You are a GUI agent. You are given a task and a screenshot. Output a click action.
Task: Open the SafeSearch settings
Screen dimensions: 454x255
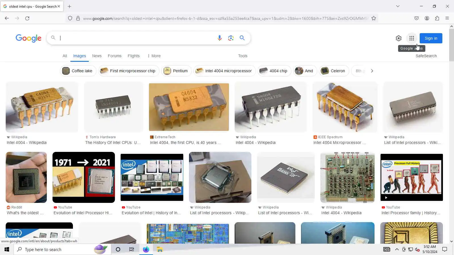(x=426, y=56)
